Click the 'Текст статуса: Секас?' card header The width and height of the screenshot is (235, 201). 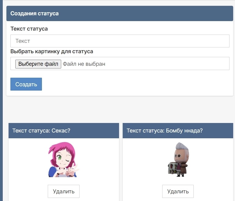41,131
